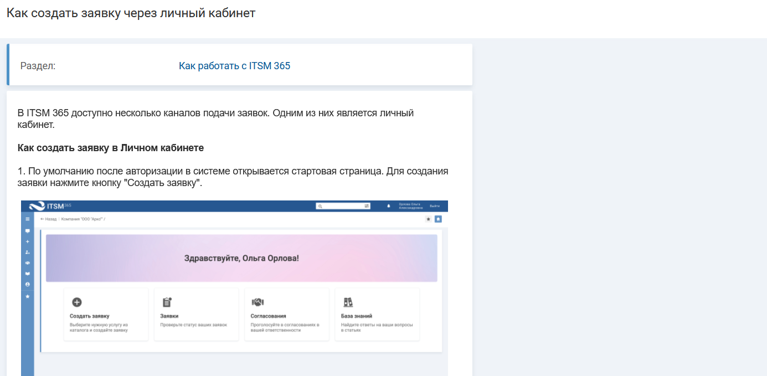Open the "Заявки" tile
The height and width of the screenshot is (376, 767).
coord(196,314)
